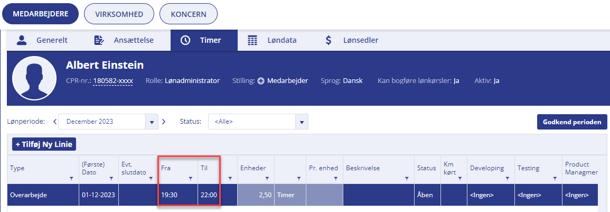
Task: Open the filter on the Km kørt column
Action: pyautogui.click(x=460, y=179)
